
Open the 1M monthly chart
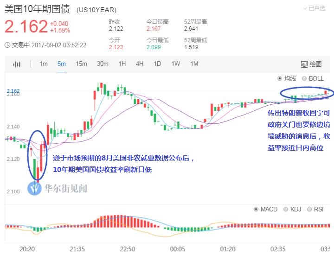(194, 64)
